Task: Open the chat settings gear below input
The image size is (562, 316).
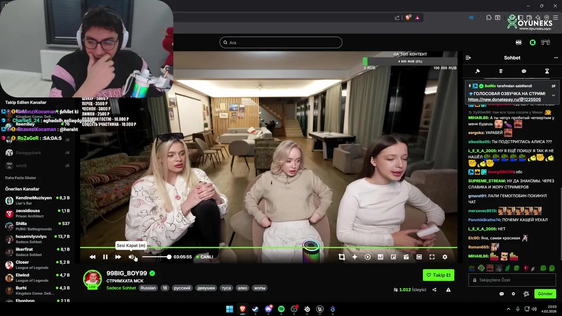Action: tap(513, 294)
